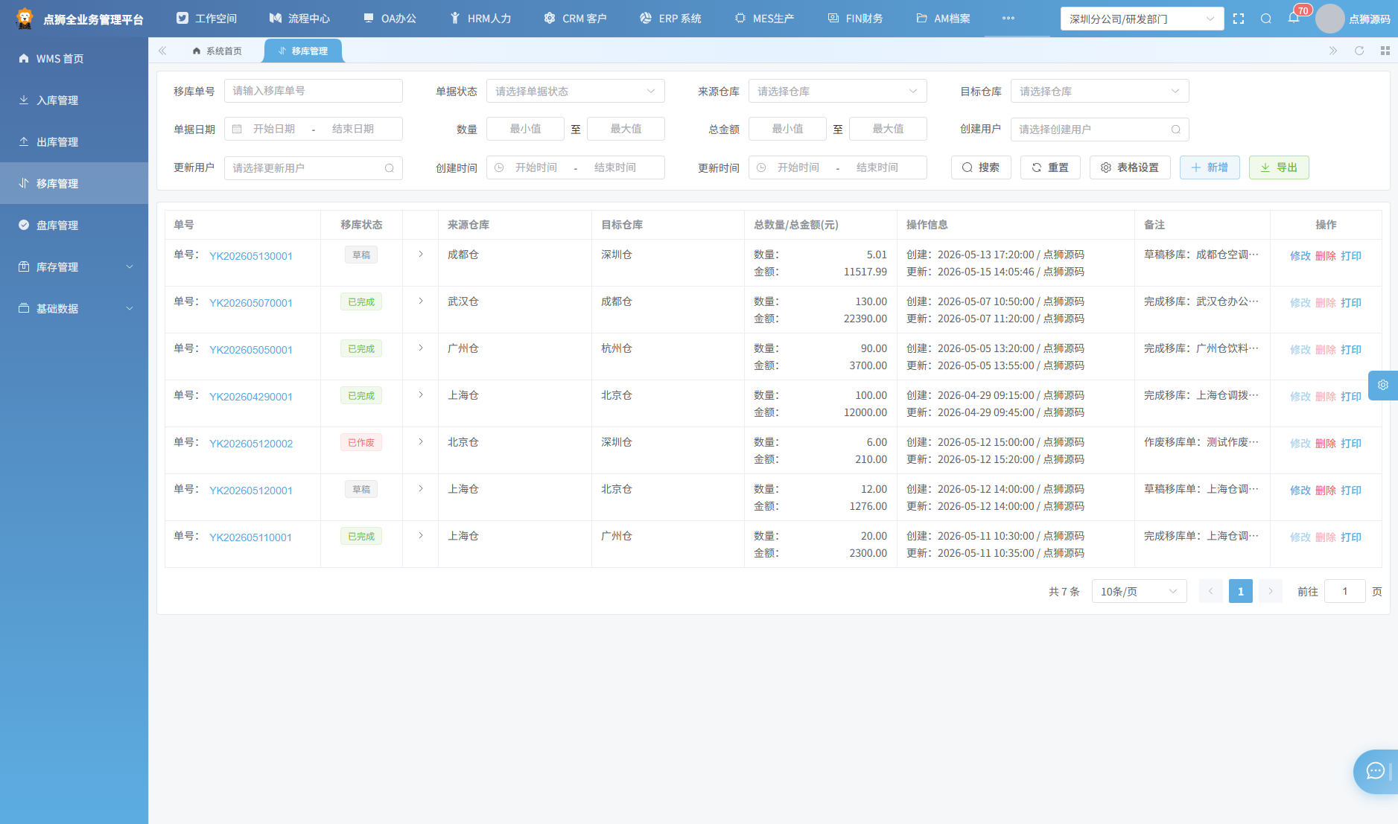Click search icon inside 更新用户 field
The height and width of the screenshot is (824, 1398).
(390, 168)
